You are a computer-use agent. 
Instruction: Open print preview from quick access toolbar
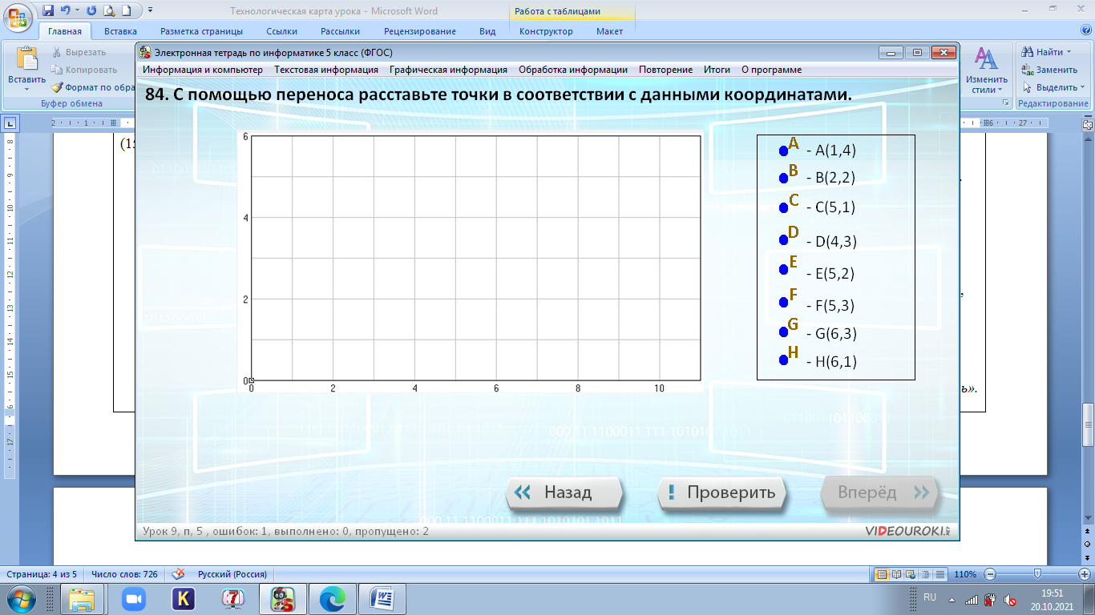[x=108, y=11]
